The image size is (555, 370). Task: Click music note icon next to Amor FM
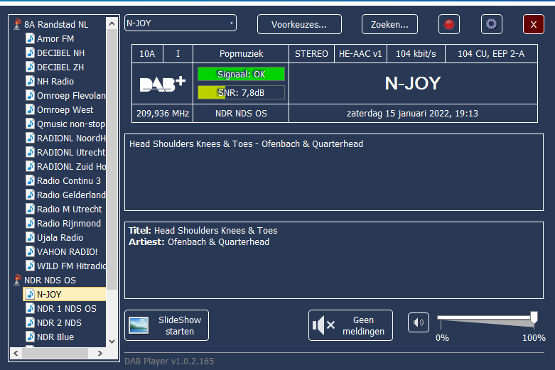point(30,38)
